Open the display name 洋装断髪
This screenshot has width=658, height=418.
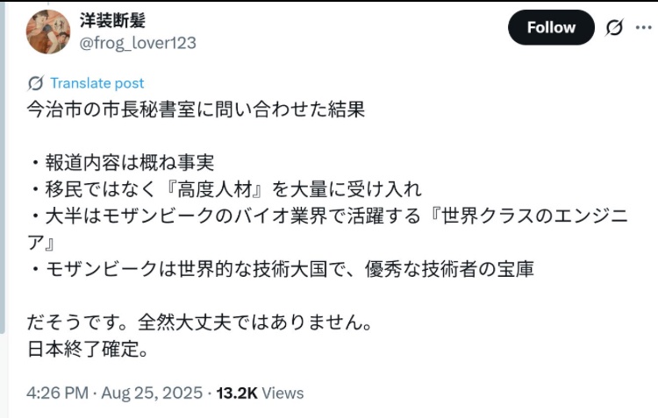tap(112, 20)
